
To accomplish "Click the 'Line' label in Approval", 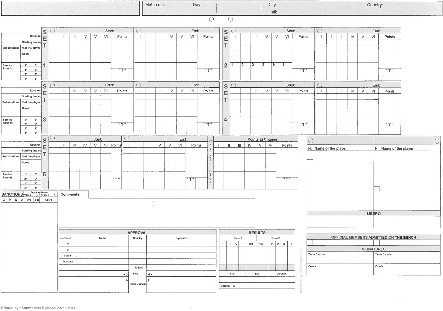I will click(135, 273).
